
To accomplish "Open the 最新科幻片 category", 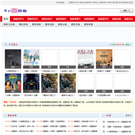I will 33,19.
